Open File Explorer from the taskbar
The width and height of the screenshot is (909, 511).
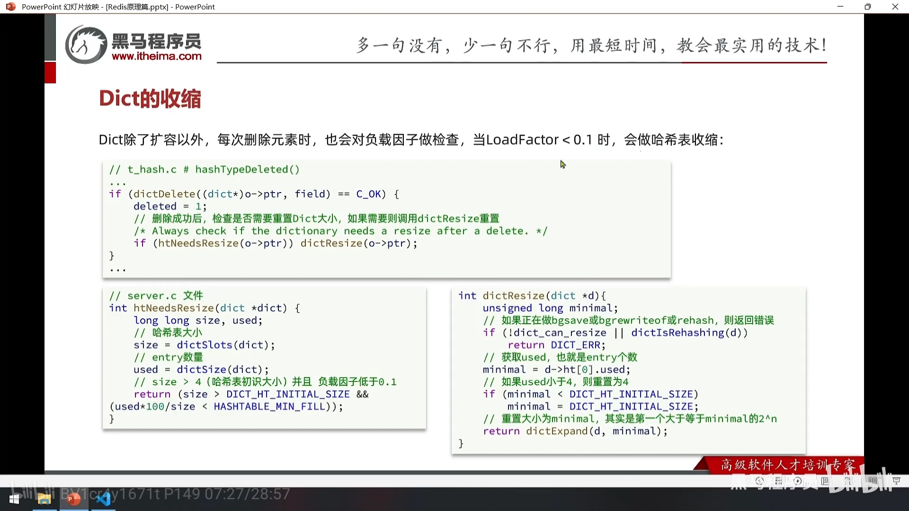[x=44, y=499]
